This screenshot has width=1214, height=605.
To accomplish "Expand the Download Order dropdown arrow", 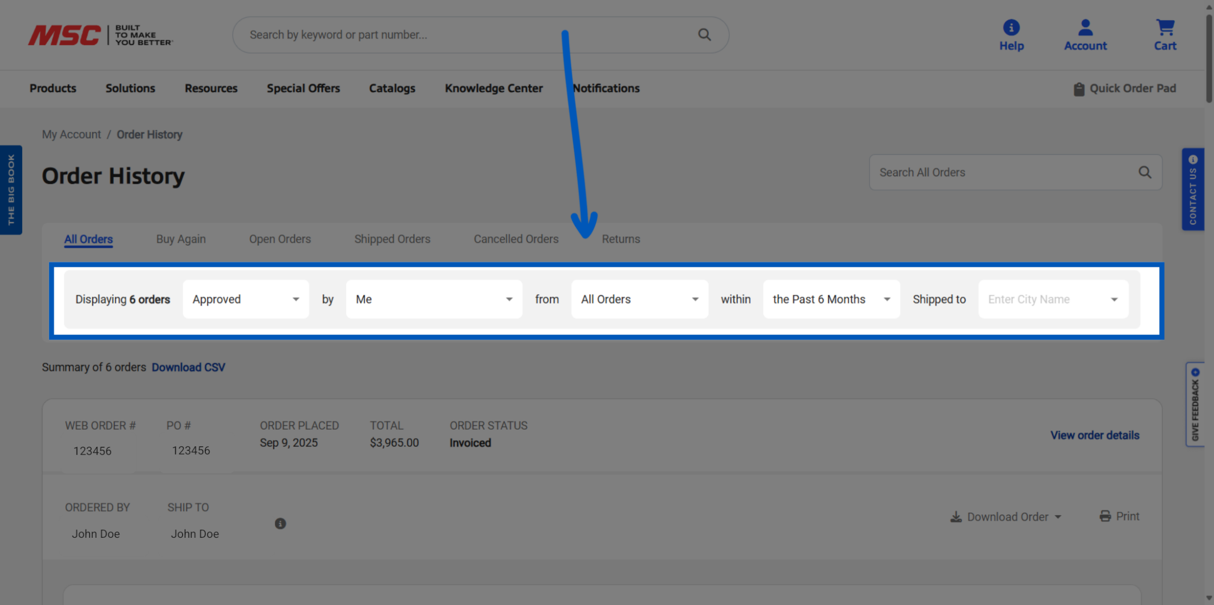I will [x=1058, y=517].
